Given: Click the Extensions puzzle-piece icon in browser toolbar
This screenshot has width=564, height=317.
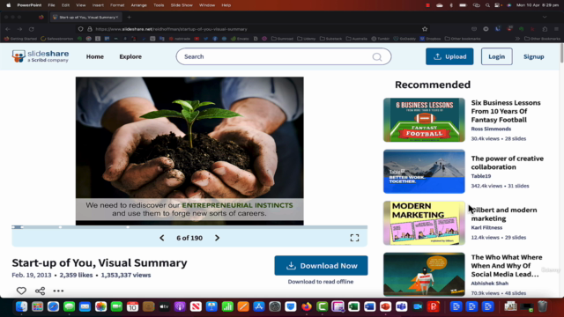Looking at the screenshot, I should click(545, 29).
